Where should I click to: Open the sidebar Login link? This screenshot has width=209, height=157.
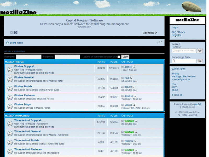pyautogui.click(x=175, y=27)
